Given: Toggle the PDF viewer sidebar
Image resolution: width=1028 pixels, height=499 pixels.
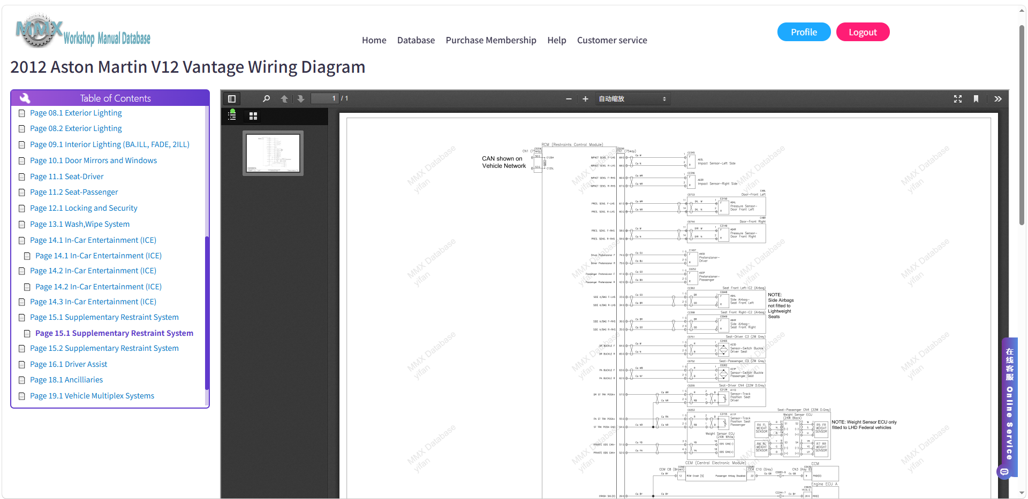Looking at the screenshot, I should [232, 99].
